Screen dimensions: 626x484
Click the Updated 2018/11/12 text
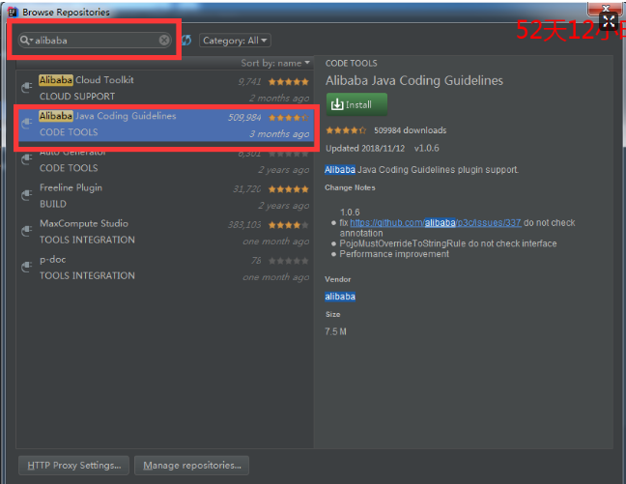click(365, 149)
